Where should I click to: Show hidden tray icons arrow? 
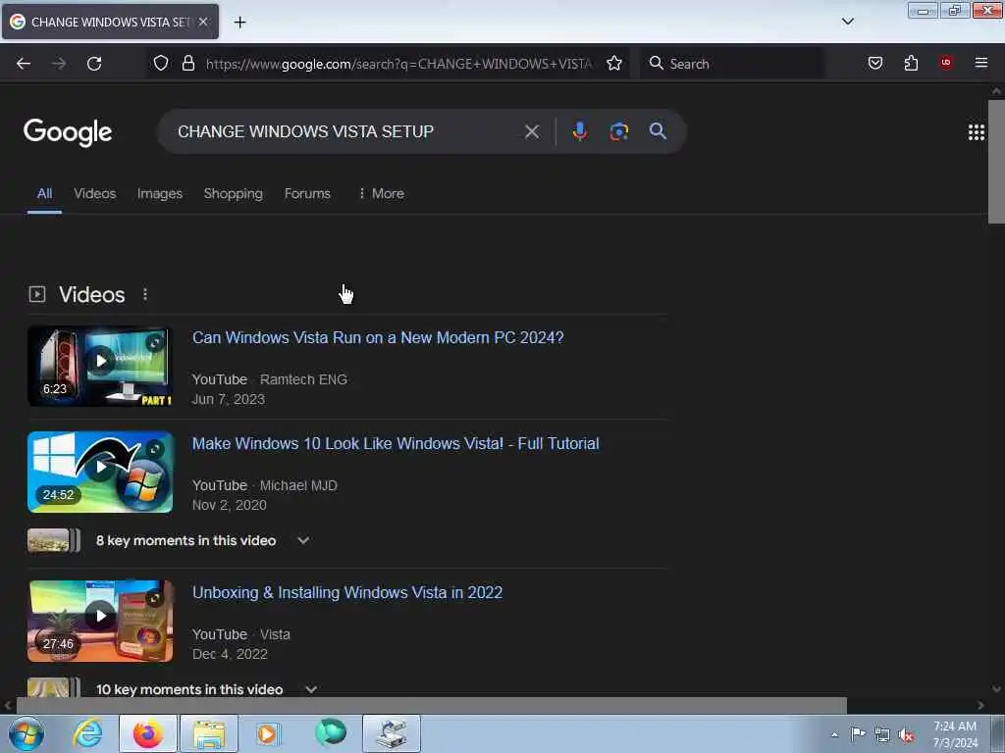(834, 734)
